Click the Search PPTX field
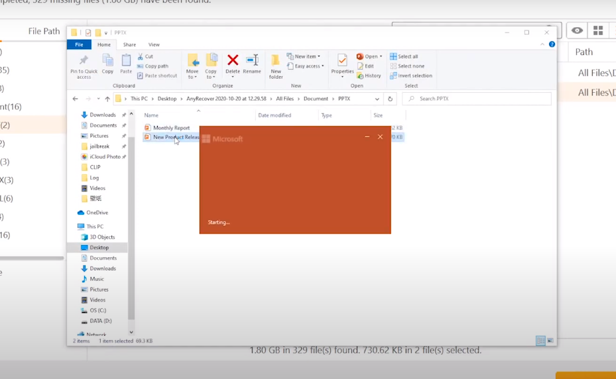Screen dimensions: 616x379 click(x=477, y=99)
